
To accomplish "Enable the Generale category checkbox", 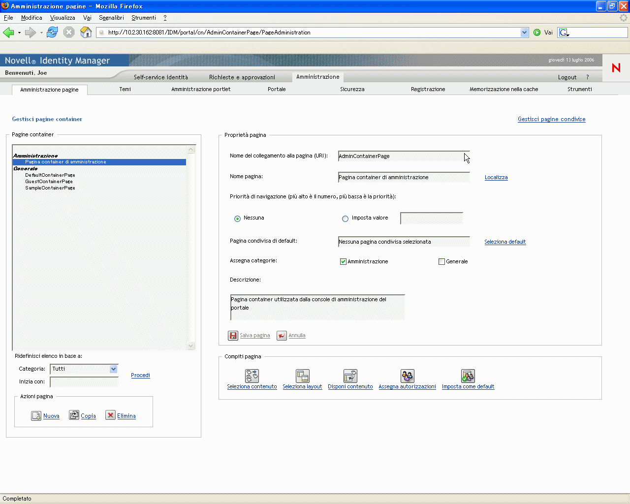I will tap(441, 262).
